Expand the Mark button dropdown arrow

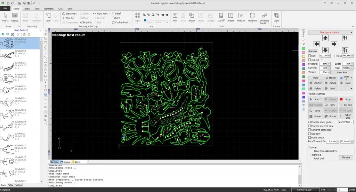click(351, 78)
